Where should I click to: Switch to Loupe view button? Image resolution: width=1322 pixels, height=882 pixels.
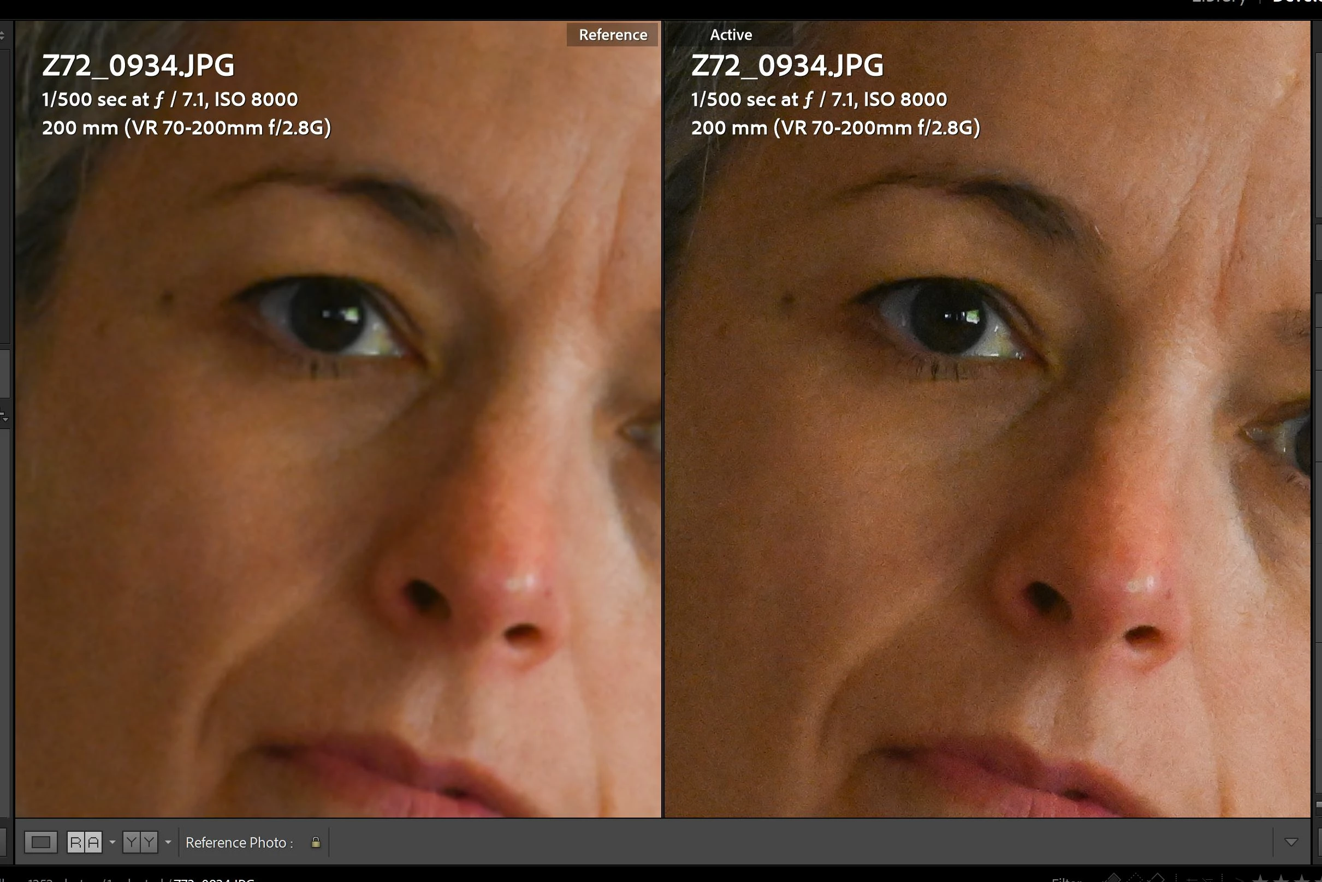coord(40,842)
